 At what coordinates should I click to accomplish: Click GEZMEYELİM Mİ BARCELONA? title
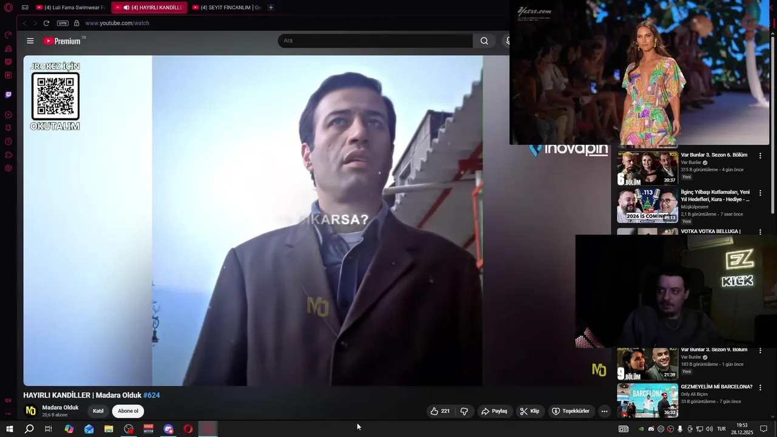[716, 387]
